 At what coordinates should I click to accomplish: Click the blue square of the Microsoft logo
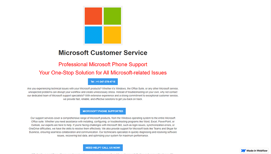pos(93,35)
